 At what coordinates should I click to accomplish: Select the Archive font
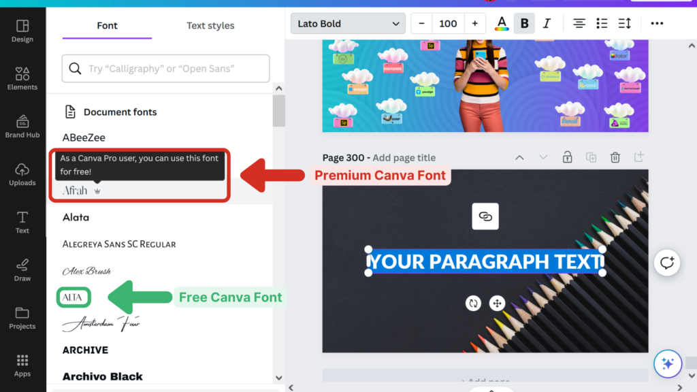[85, 350]
